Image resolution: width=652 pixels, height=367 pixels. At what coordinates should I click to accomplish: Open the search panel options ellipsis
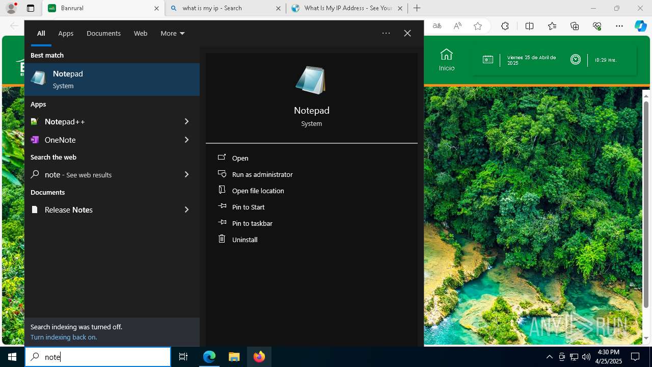[386, 33]
